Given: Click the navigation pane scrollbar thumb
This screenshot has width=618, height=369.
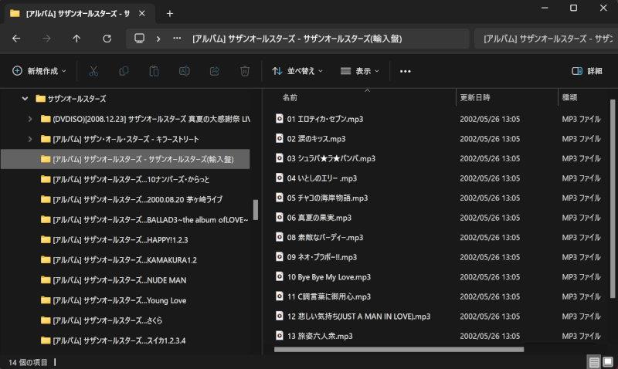Looking at the screenshot, I should tap(256, 209).
